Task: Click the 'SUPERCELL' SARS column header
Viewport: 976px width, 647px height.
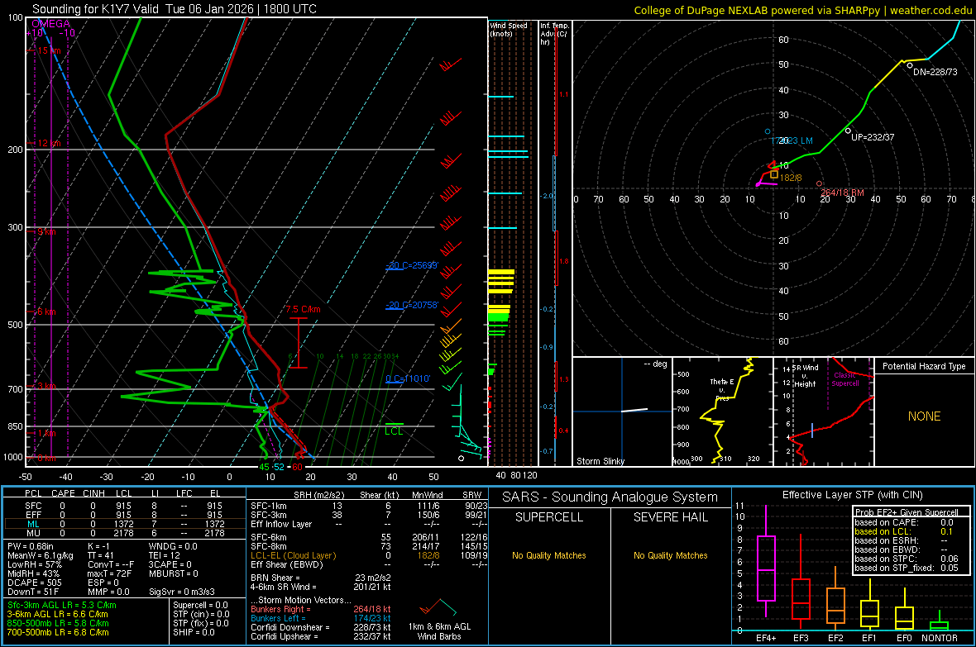Action: click(549, 517)
